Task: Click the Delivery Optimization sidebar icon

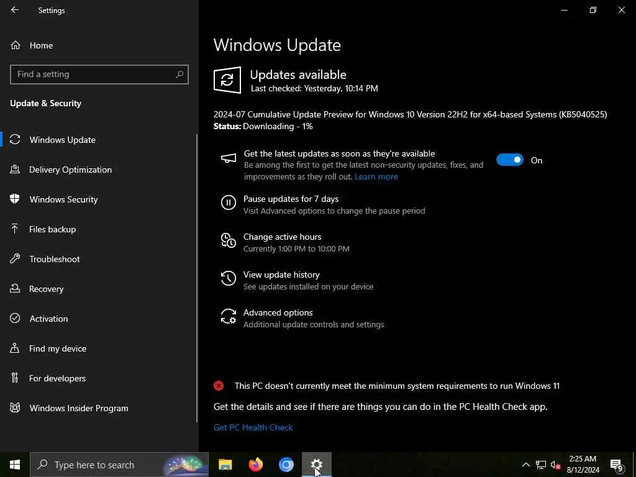Action: click(15, 169)
